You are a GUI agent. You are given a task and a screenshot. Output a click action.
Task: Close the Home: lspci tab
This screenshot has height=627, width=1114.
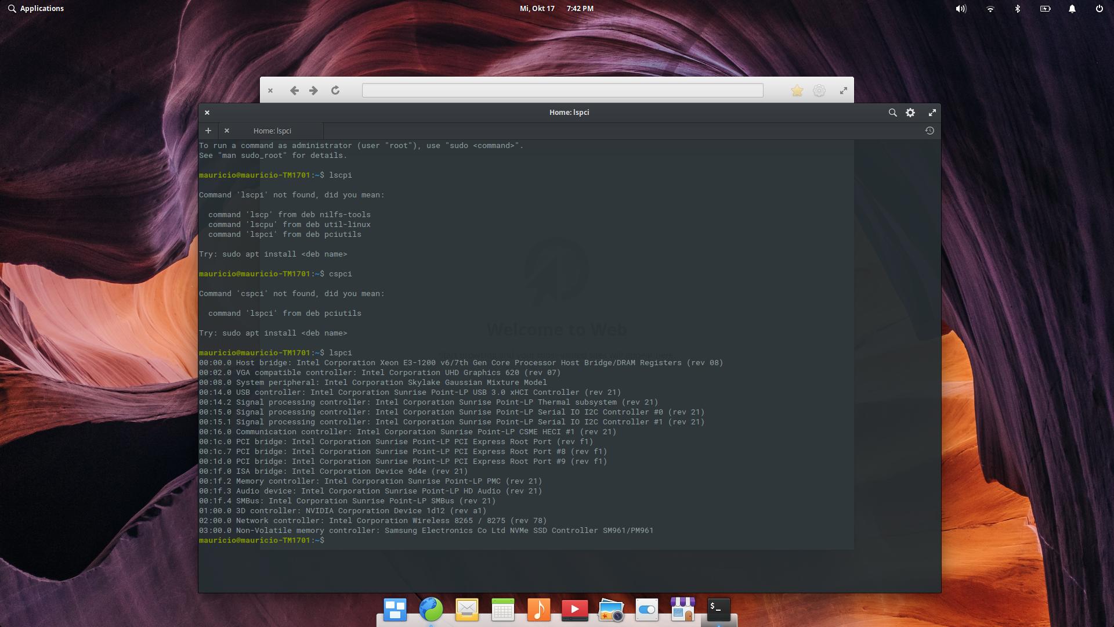coord(227,131)
